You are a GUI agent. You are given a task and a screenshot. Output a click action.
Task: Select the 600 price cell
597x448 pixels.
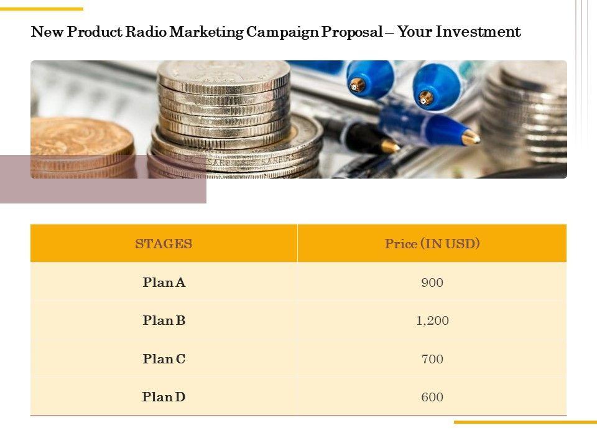[x=432, y=397]
